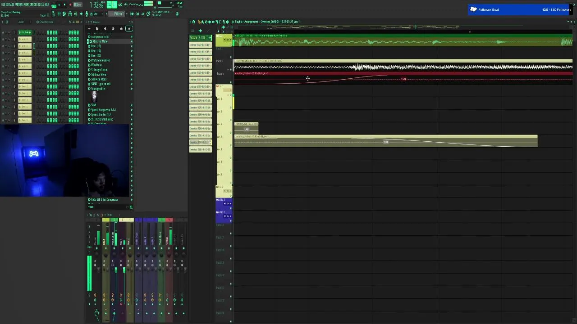Screen dimensions: 577x324
Task: Click the Shift modifier button
Action: click(x=131, y=14)
